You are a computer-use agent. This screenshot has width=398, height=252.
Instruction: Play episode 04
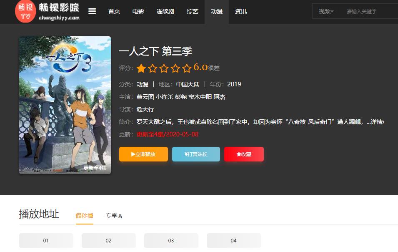(234, 241)
